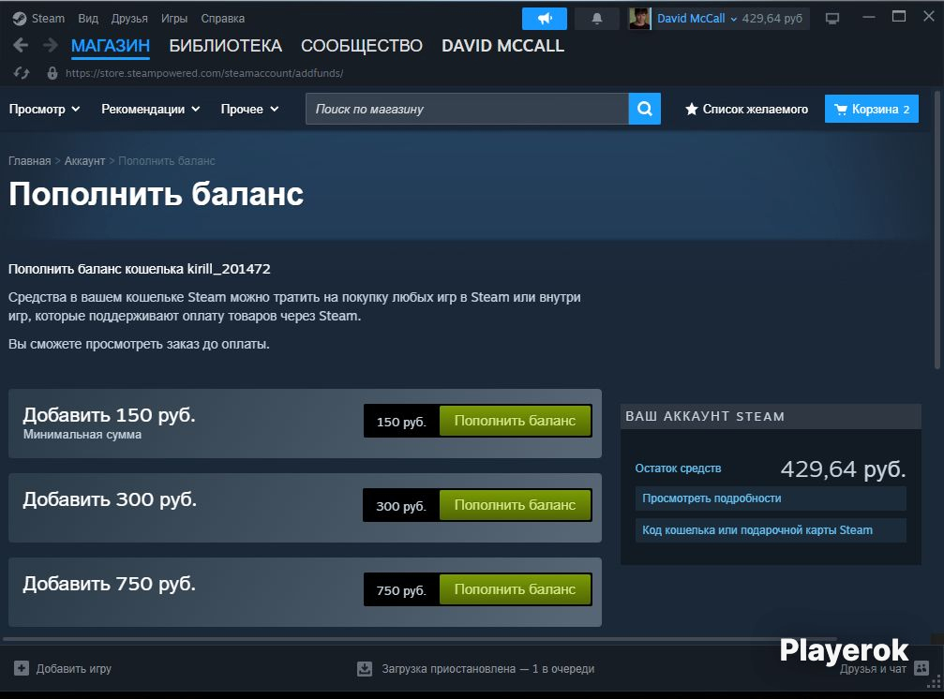
Task: Click the 429,64 руб. account balance value
Action: (x=843, y=468)
